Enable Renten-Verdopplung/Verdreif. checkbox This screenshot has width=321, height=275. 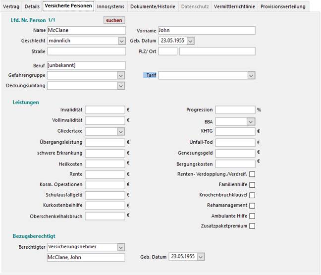point(252,174)
